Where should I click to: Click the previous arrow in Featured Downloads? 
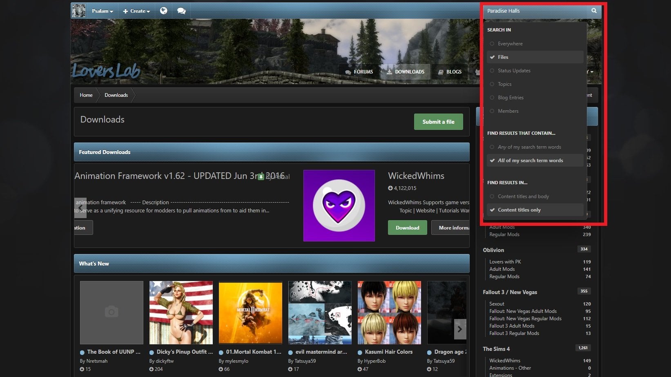pyautogui.click(x=80, y=208)
